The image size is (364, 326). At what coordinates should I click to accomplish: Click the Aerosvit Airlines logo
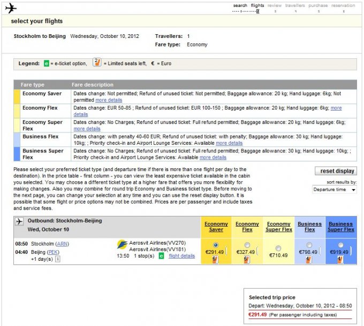[x=122, y=245]
